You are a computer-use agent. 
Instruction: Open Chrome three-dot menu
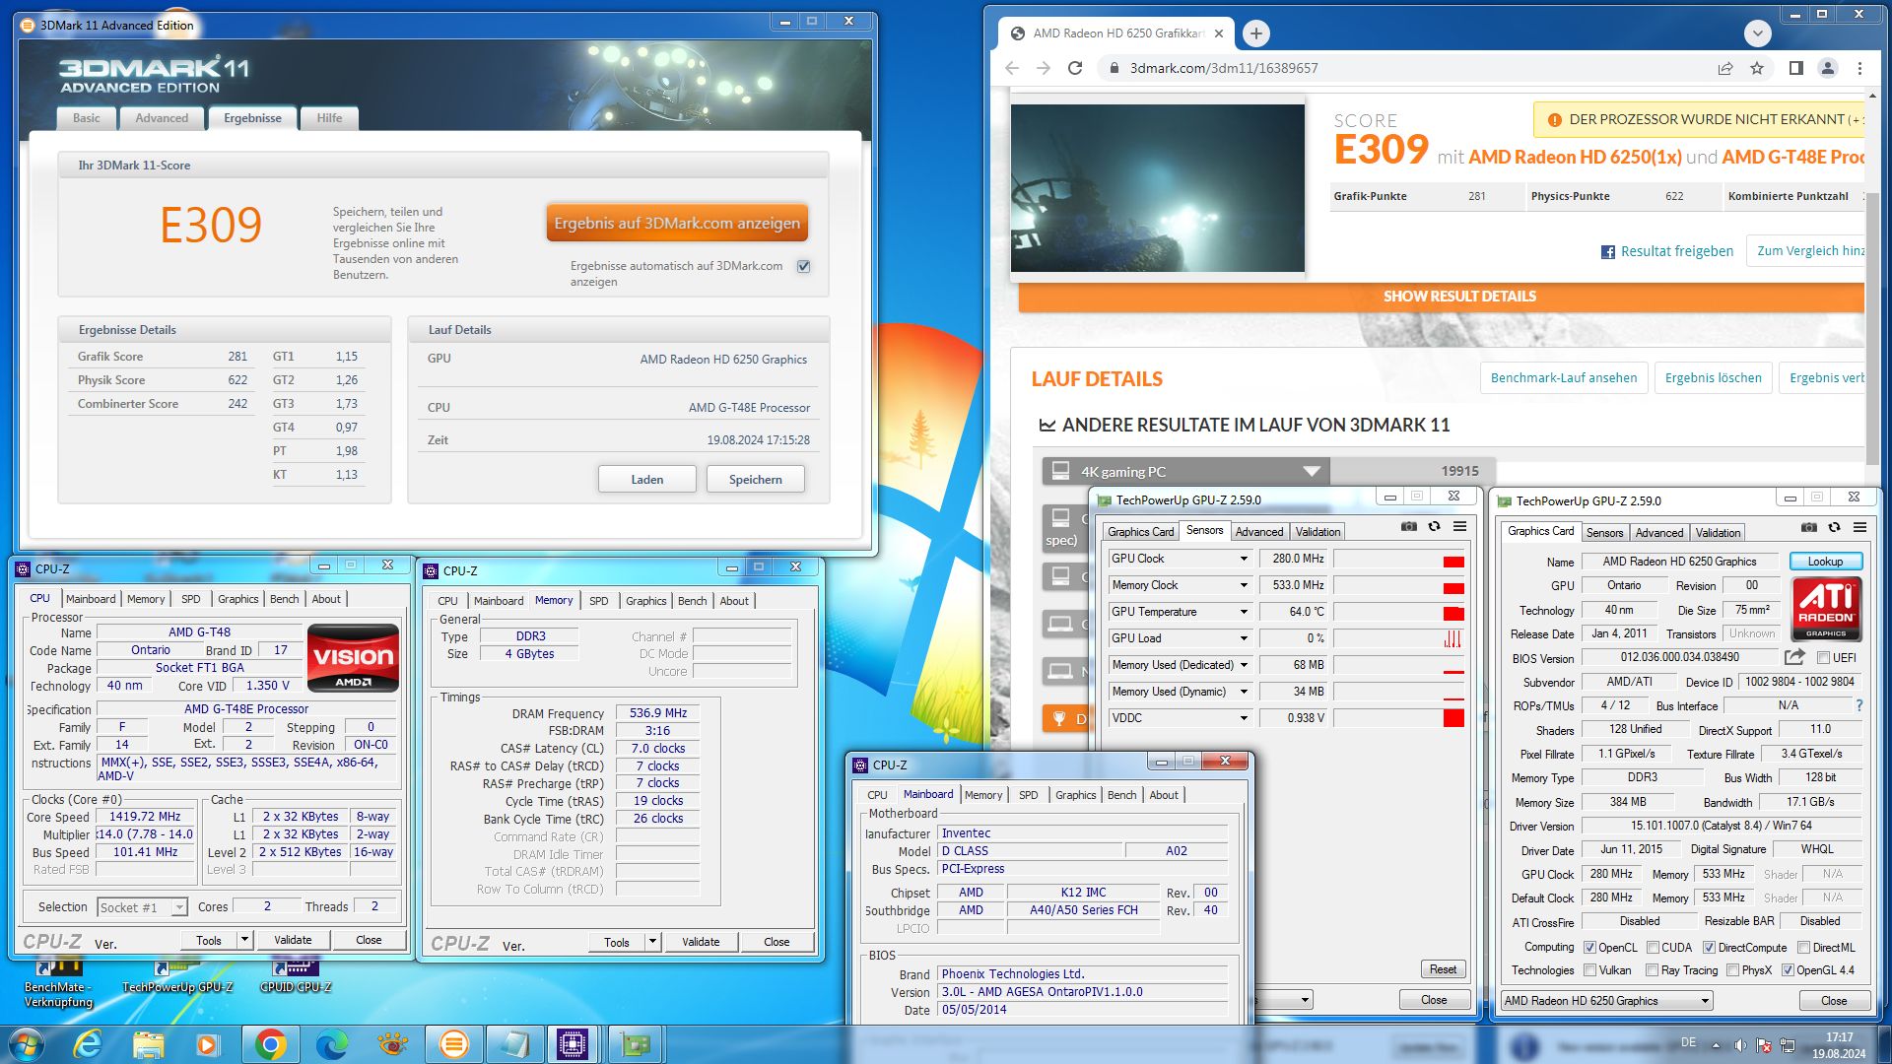point(1859,68)
